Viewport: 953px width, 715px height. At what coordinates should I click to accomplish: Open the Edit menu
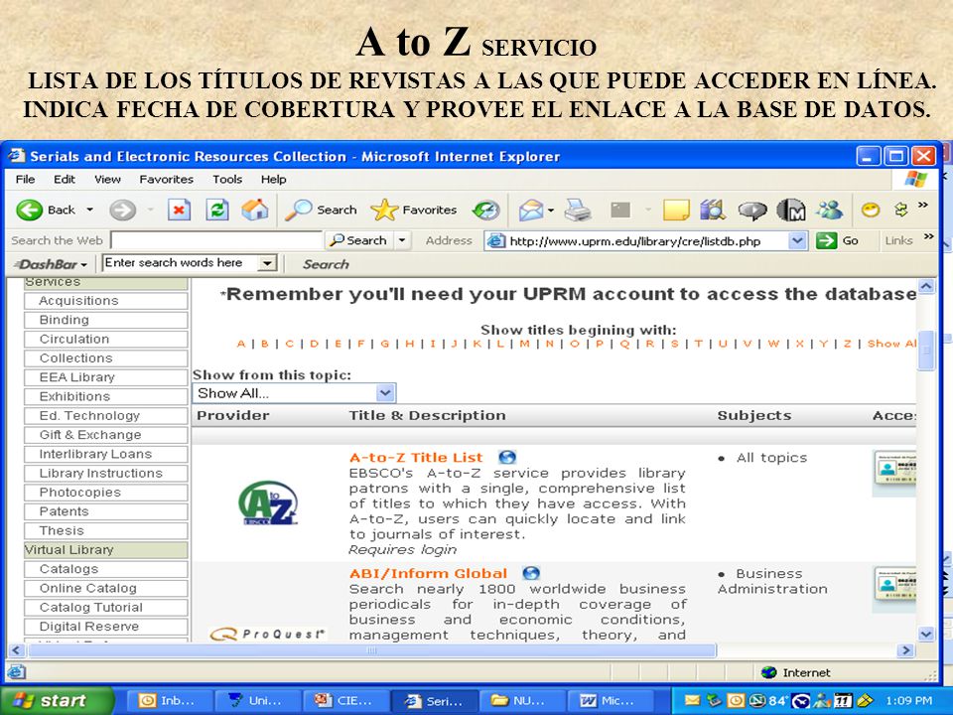click(65, 180)
